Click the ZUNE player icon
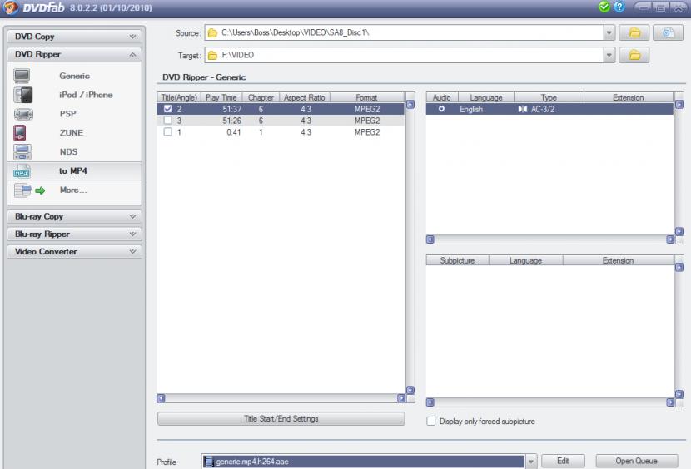This screenshot has height=469, width=691. (x=19, y=133)
